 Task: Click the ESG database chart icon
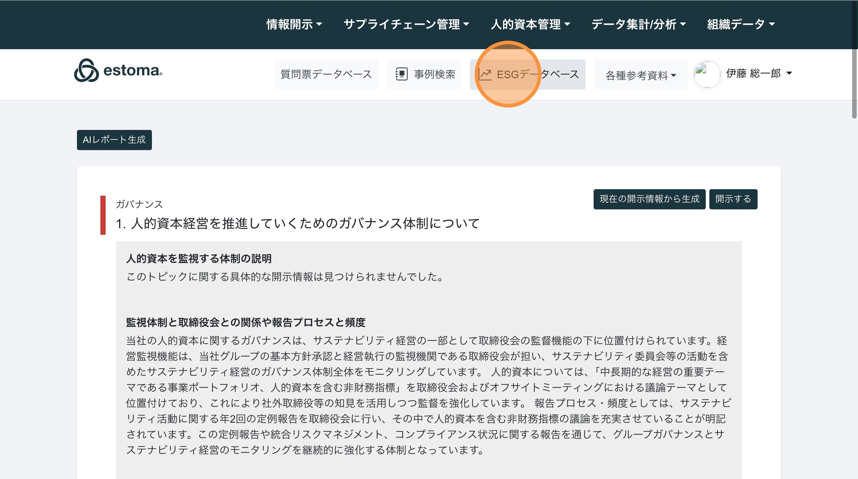coord(485,74)
